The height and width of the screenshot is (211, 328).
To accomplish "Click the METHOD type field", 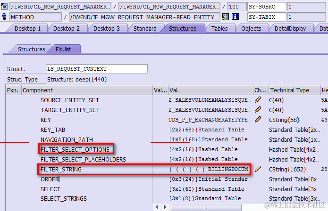I will 35,17.
